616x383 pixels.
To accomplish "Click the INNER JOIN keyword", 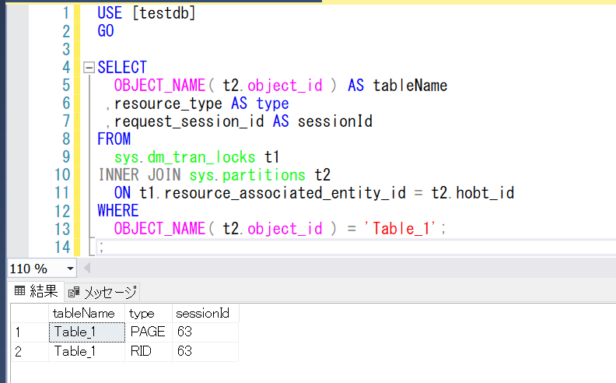I will point(139,175).
